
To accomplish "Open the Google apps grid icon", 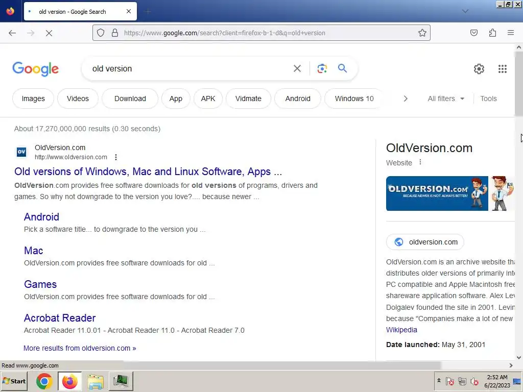I will click(503, 69).
